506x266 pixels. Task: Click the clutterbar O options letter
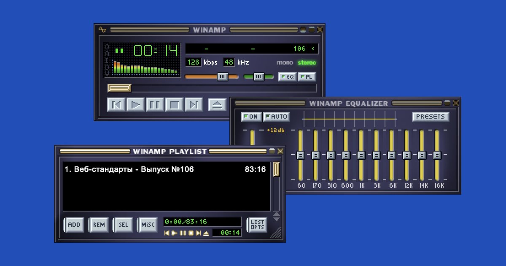coord(107,47)
